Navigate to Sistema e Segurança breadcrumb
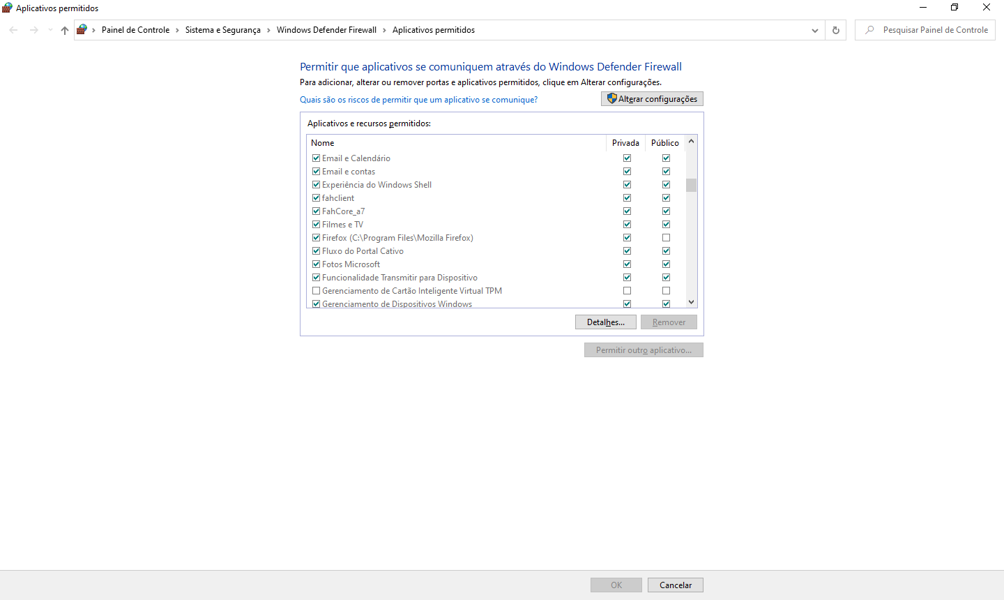1004x600 pixels. [x=223, y=30]
